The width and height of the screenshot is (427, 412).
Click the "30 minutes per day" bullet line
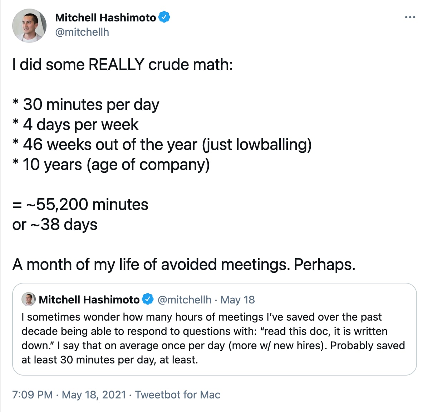point(86,105)
